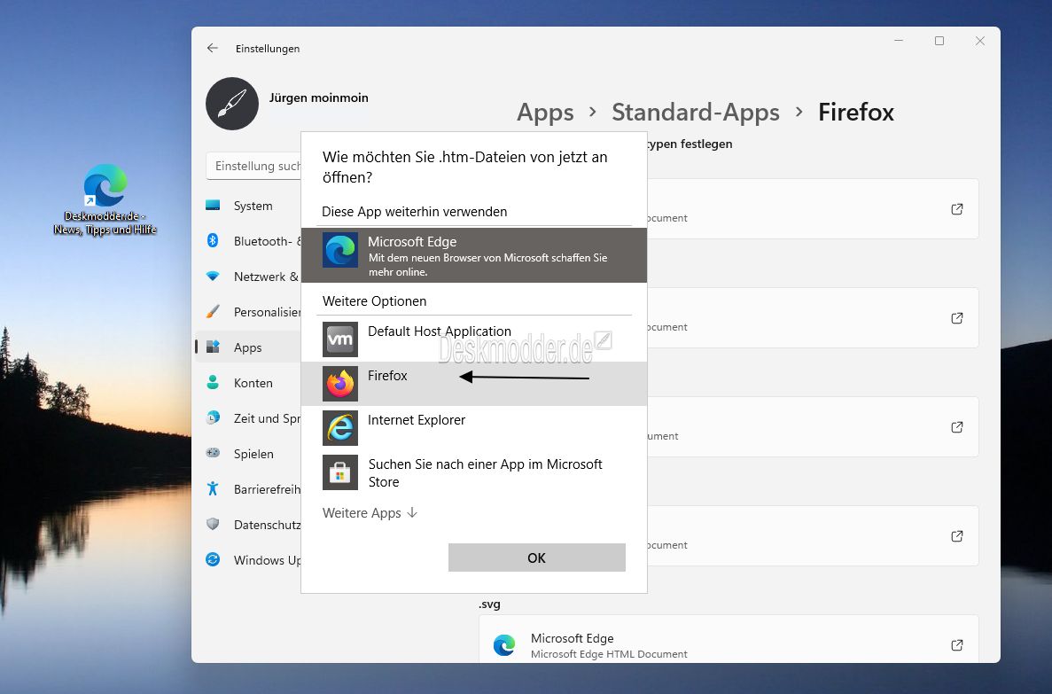The height and width of the screenshot is (694, 1052).
Task: Click the "Weitere Optionen" heading
Action: 374,301
